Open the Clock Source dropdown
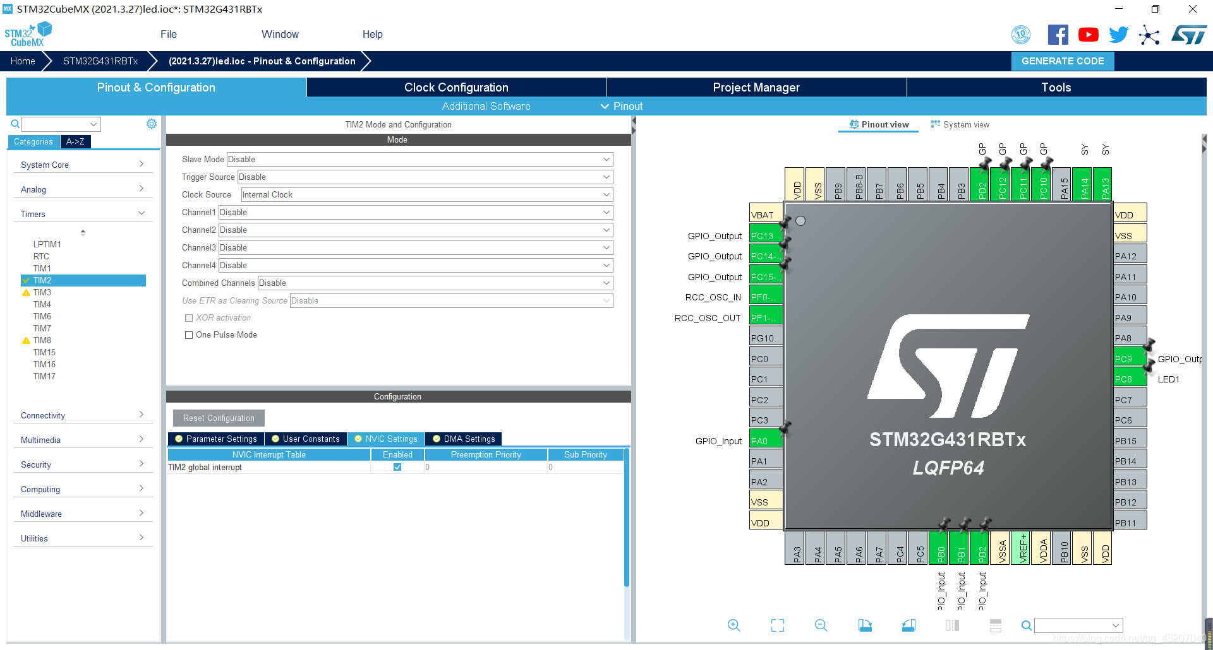Screen dimensions: 1213x650 click(x=427, y=195)
